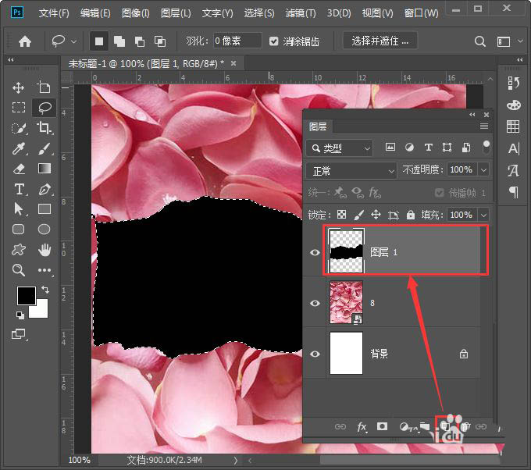Lock layer position
The image size is (531, 470).
[376, 215]
